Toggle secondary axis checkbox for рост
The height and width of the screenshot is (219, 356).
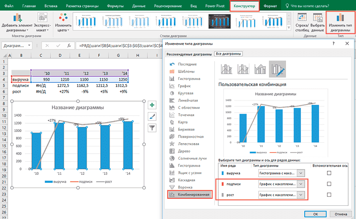click(329, 195)
